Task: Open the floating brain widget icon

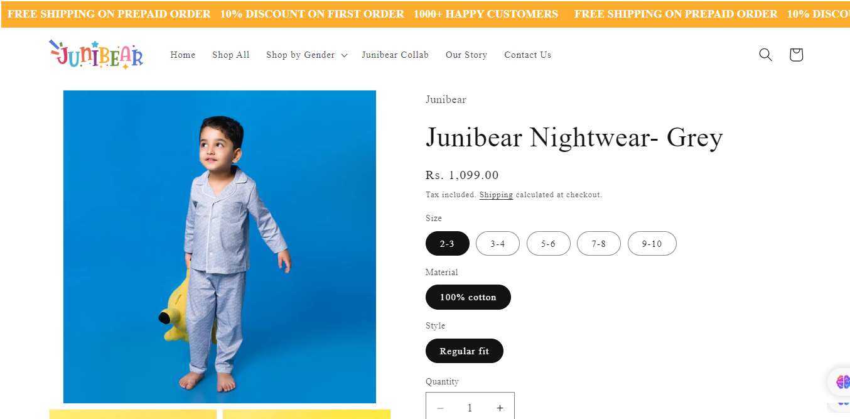Action: click(x=842, y=381)
